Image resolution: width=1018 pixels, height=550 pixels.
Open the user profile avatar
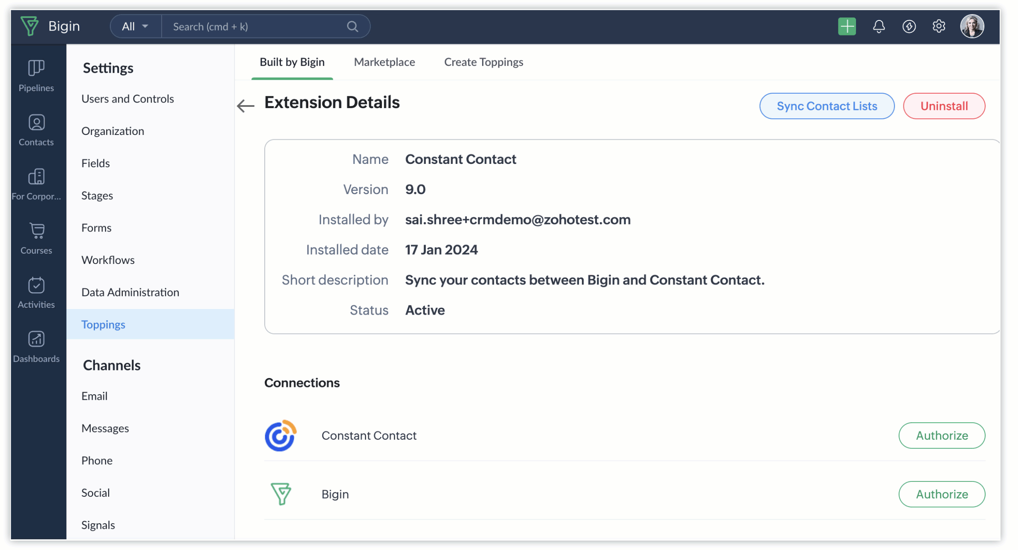tap(972, 26)
